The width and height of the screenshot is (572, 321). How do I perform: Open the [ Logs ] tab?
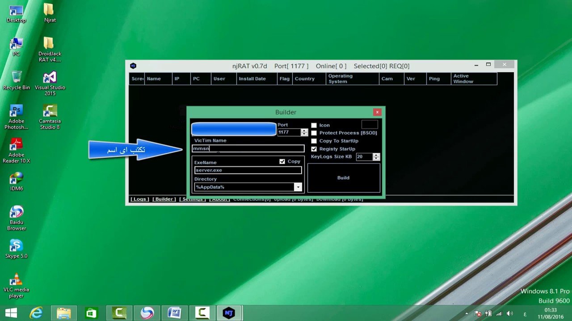(x=139, y=199)
